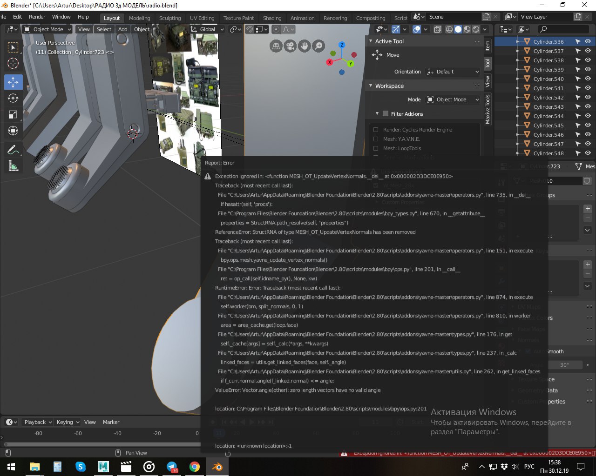Select the Transform tool
The width and height of the screenshot is (596, 476).
tap(13, 131)
